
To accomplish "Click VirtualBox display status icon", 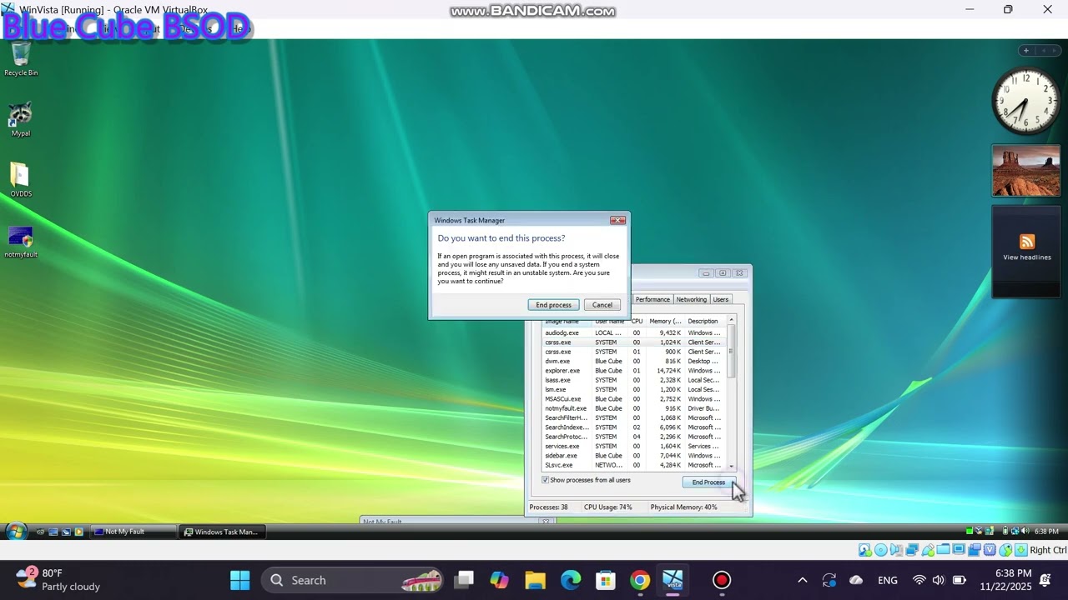I will click(959, 550).
